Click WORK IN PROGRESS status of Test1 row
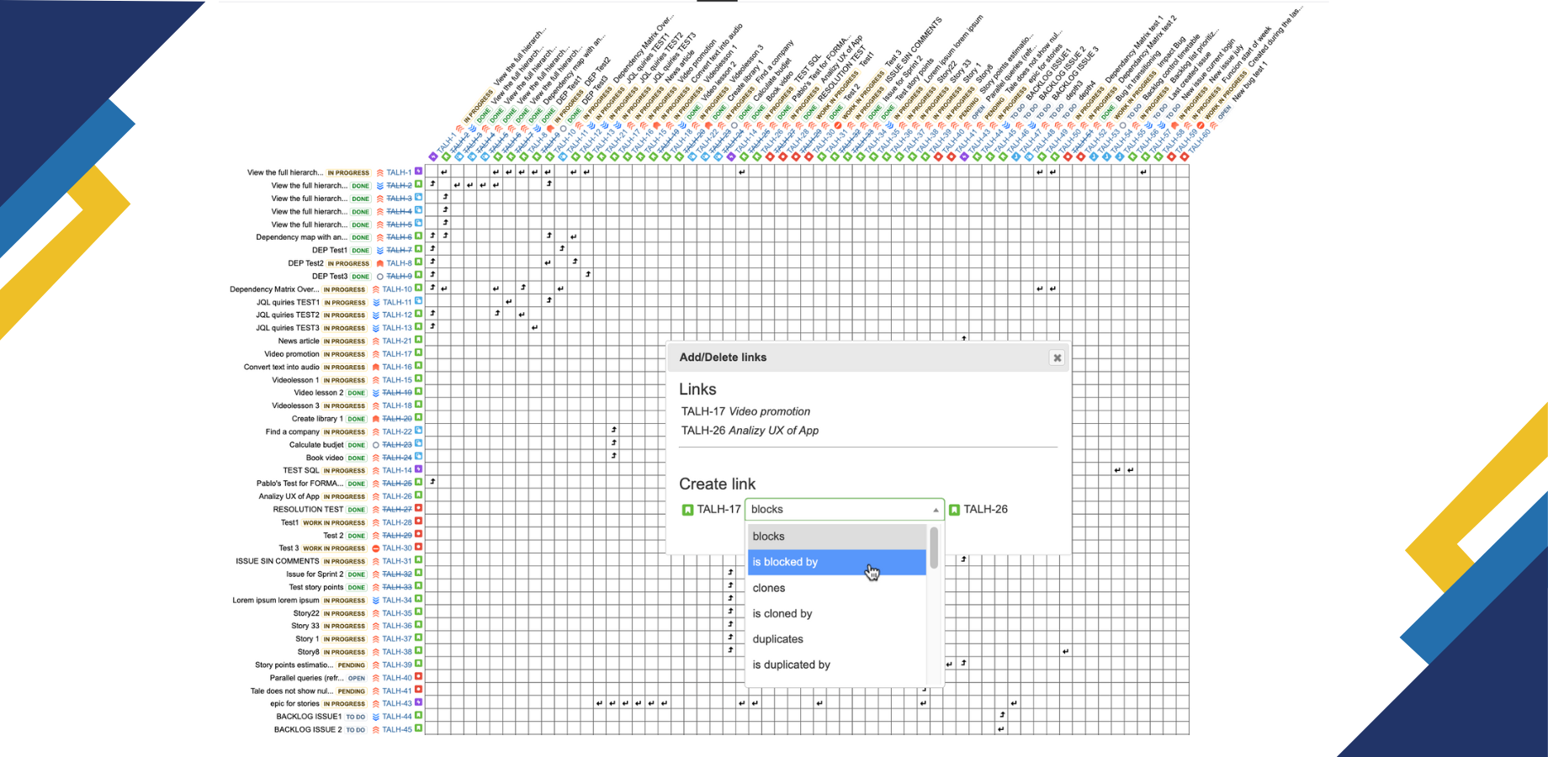This screenshot has height=757, width=1548. click(x=334, y=522)
